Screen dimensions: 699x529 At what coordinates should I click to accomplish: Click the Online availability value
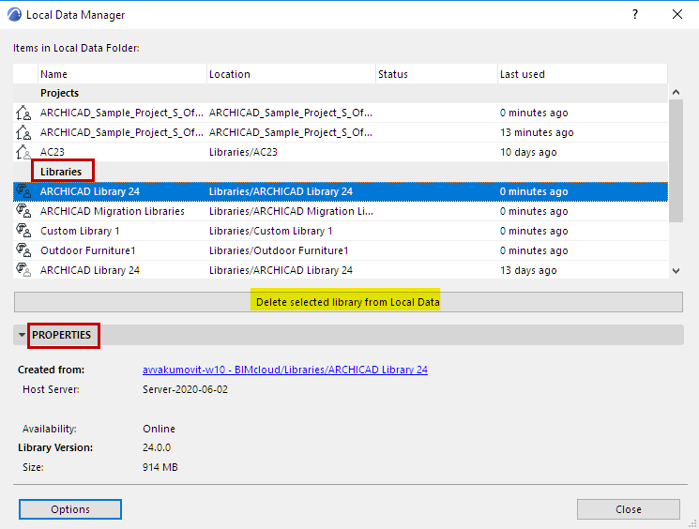click(159, 429)
